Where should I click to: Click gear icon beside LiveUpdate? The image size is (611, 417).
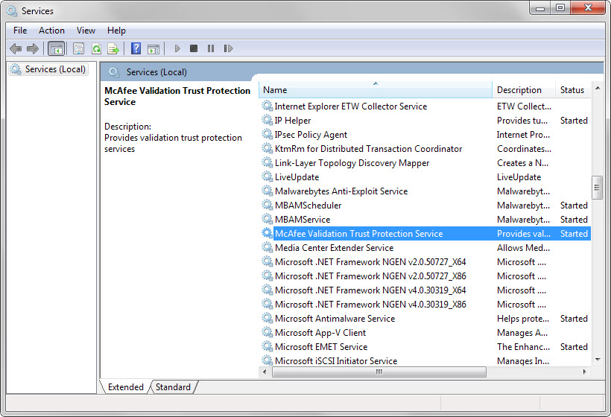tap(267, 176)
